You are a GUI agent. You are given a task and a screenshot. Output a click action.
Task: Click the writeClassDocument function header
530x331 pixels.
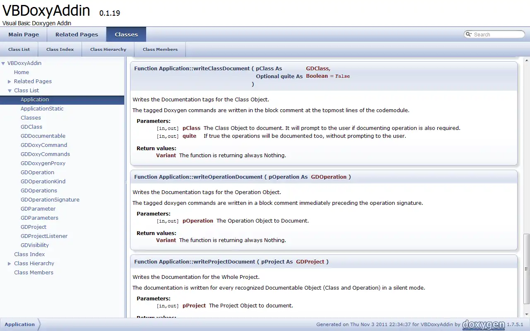click(x=324, y=76)
